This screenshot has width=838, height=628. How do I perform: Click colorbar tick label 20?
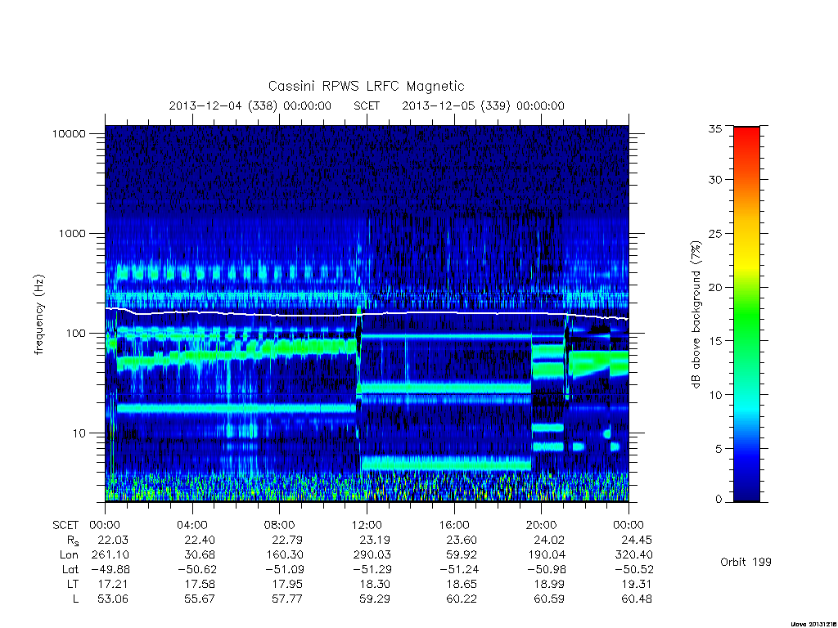[714, 287]
